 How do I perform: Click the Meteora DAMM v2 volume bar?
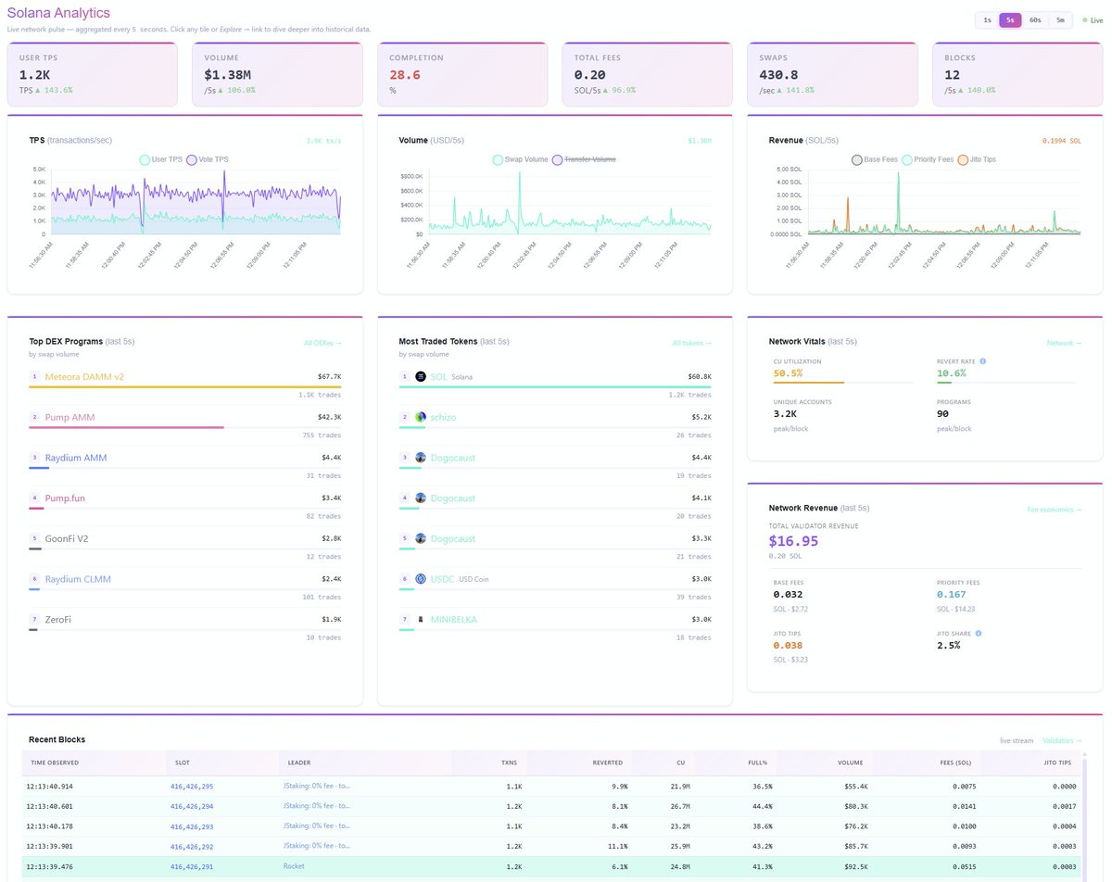coord(185,387)
